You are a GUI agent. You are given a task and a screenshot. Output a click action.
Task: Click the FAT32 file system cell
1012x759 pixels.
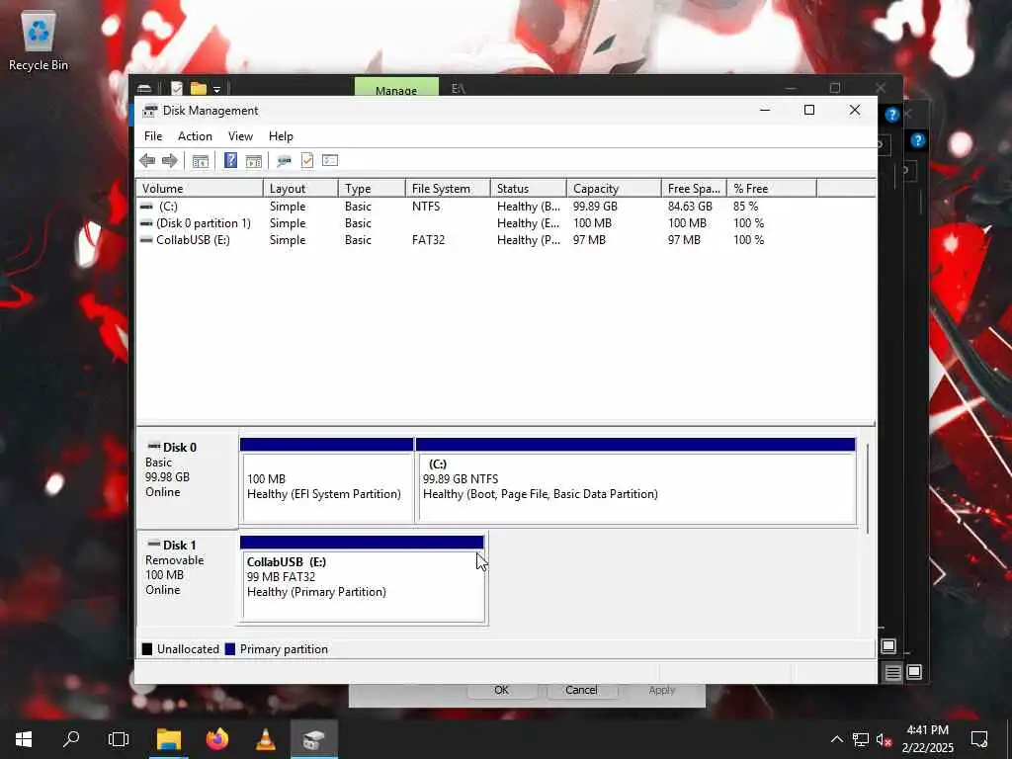click(428, 240)
